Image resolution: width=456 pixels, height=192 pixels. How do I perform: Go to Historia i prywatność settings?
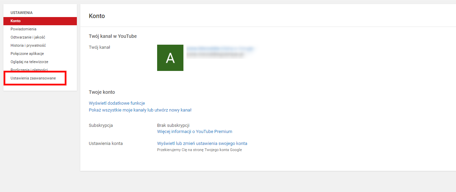[x=28, y=45]
